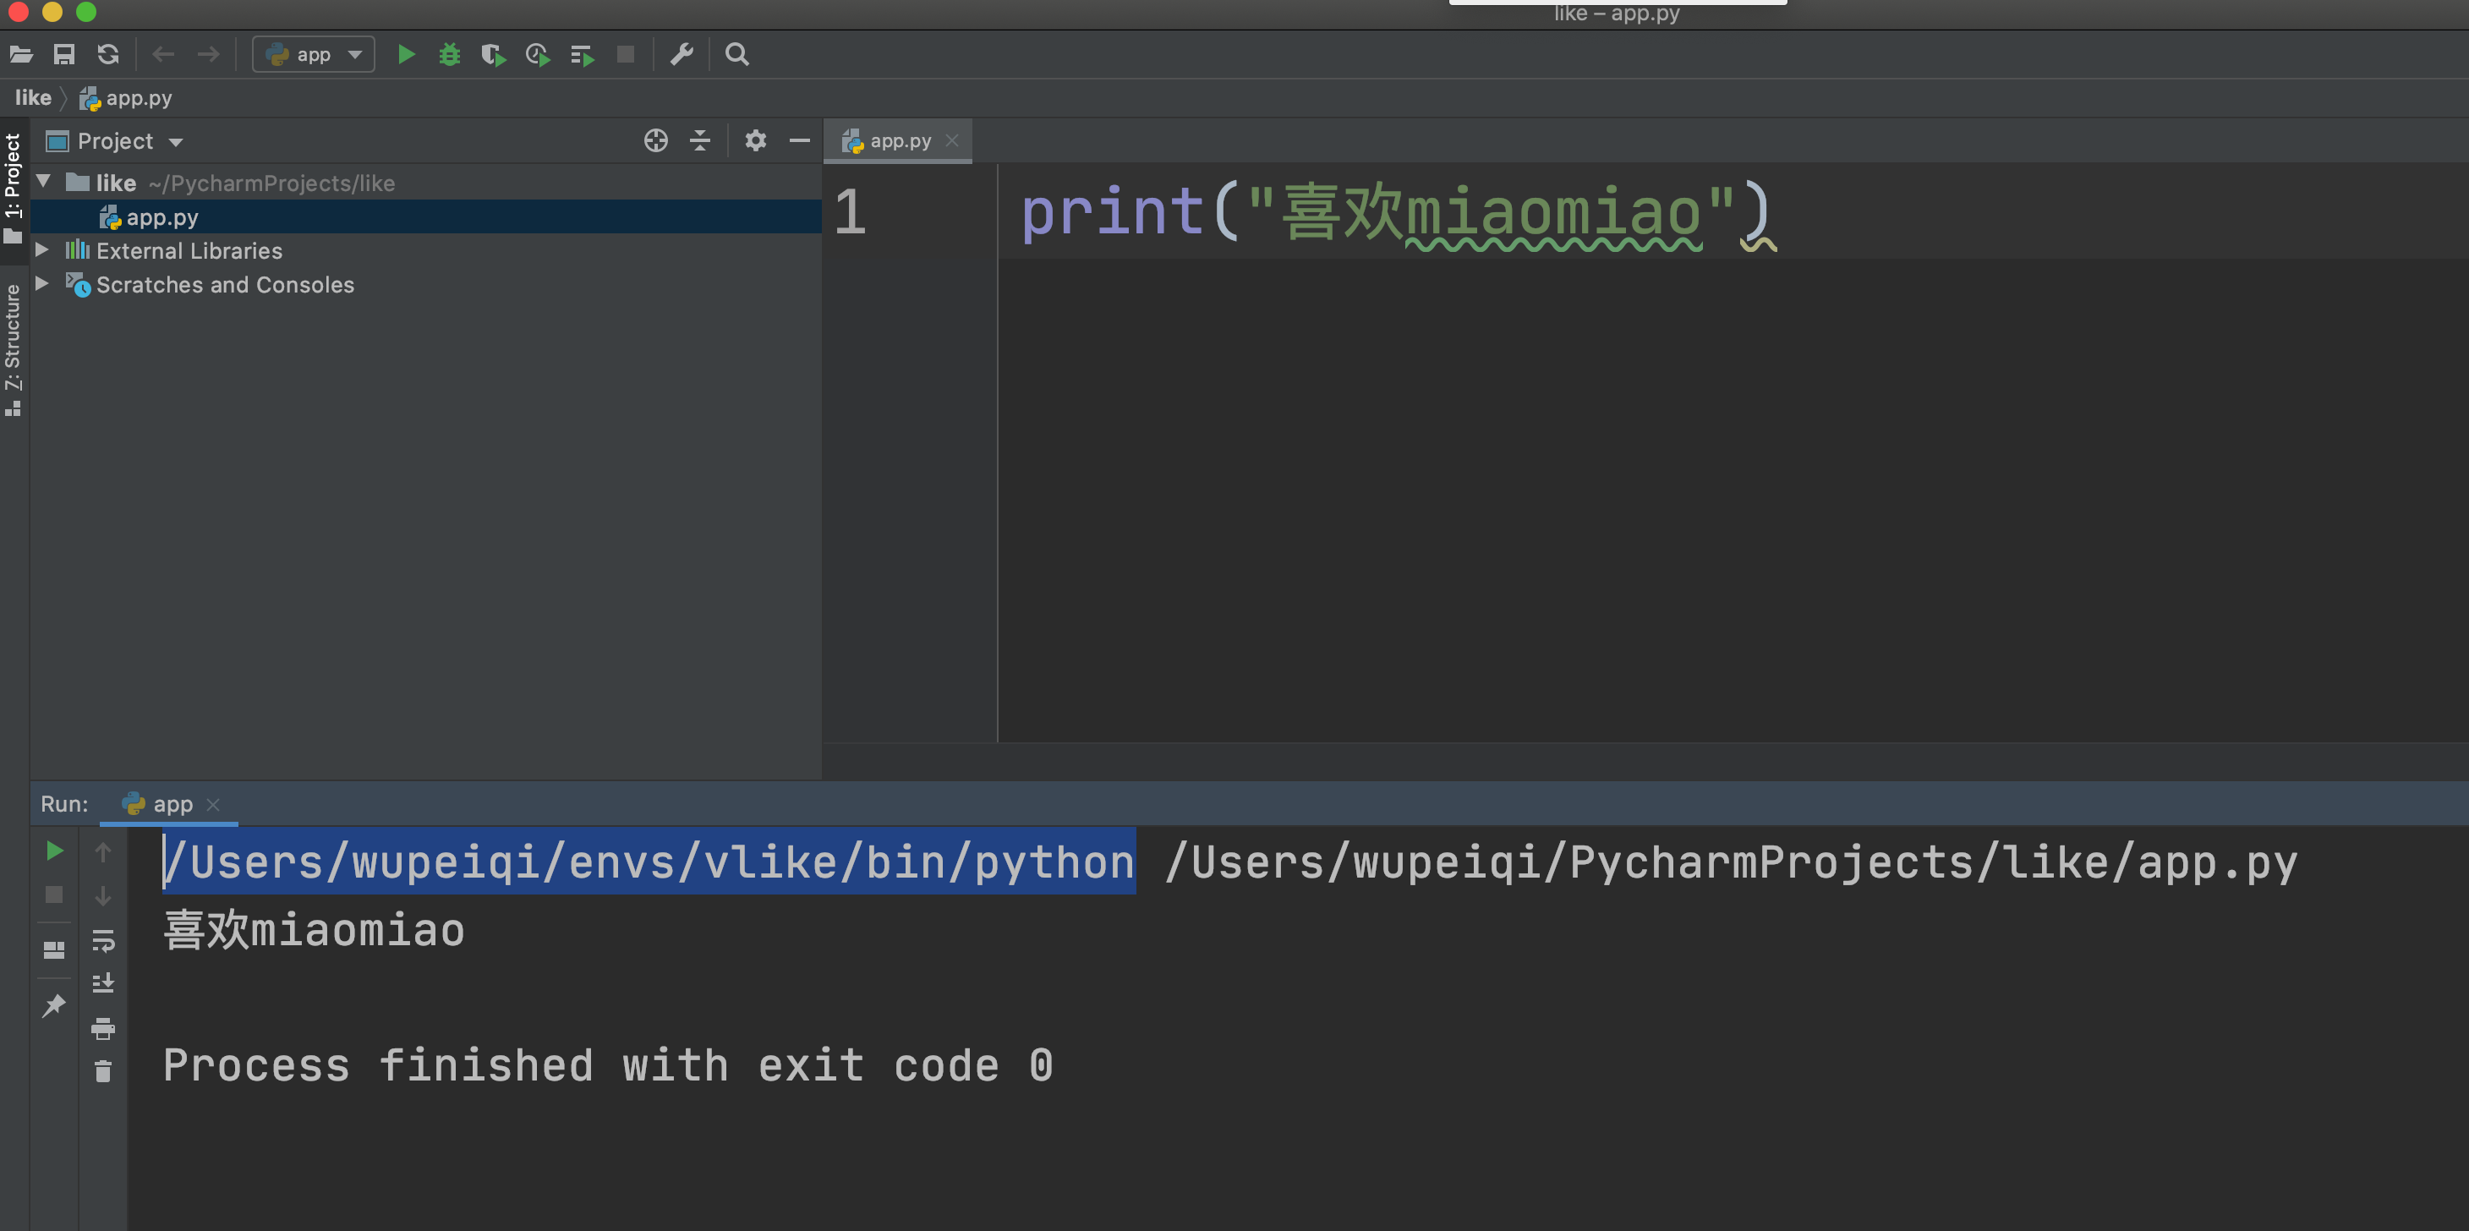
Task: Open settings via the wrench icon
Action: coord(682,55)
